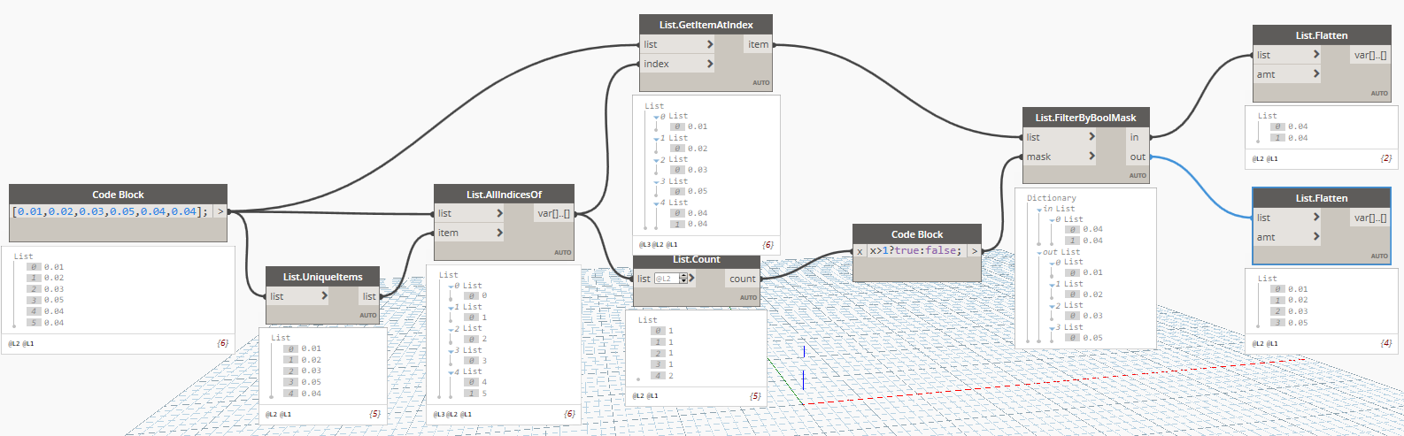Select the unselected List.Flatten node header
1404x436 pixels.
[x=1322, y=35]
